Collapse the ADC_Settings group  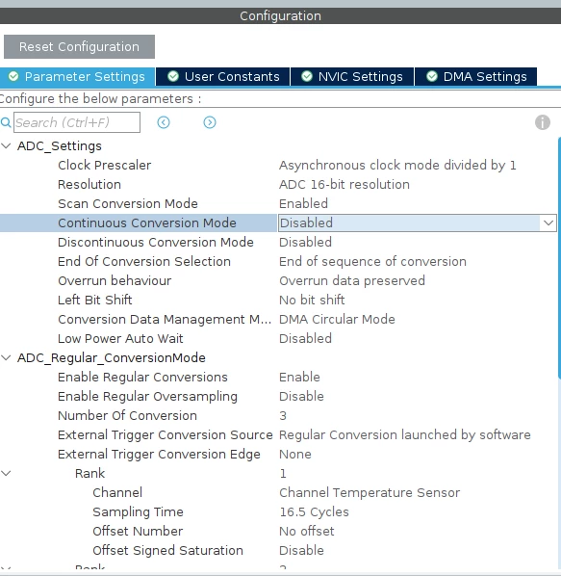click(x=6, y=145)
